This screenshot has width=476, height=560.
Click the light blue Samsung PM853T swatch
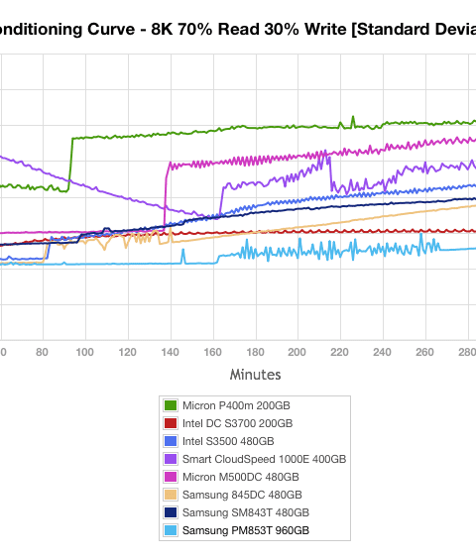(x=171, y=530)
